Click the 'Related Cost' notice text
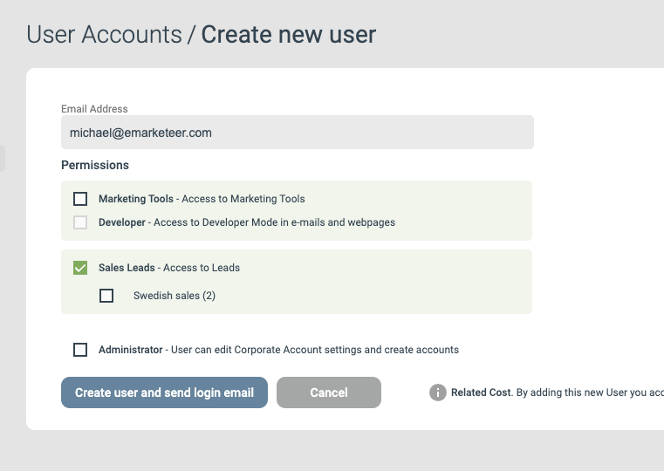The width and height of the screenshot is (664, 471). [x=558, y=392]
